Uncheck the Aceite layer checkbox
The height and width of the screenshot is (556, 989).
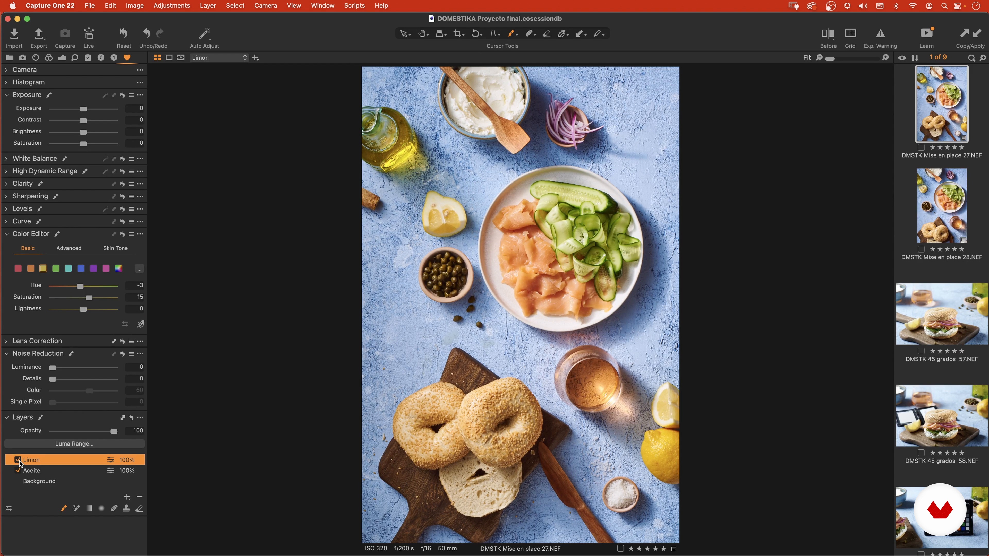(18, 471)
